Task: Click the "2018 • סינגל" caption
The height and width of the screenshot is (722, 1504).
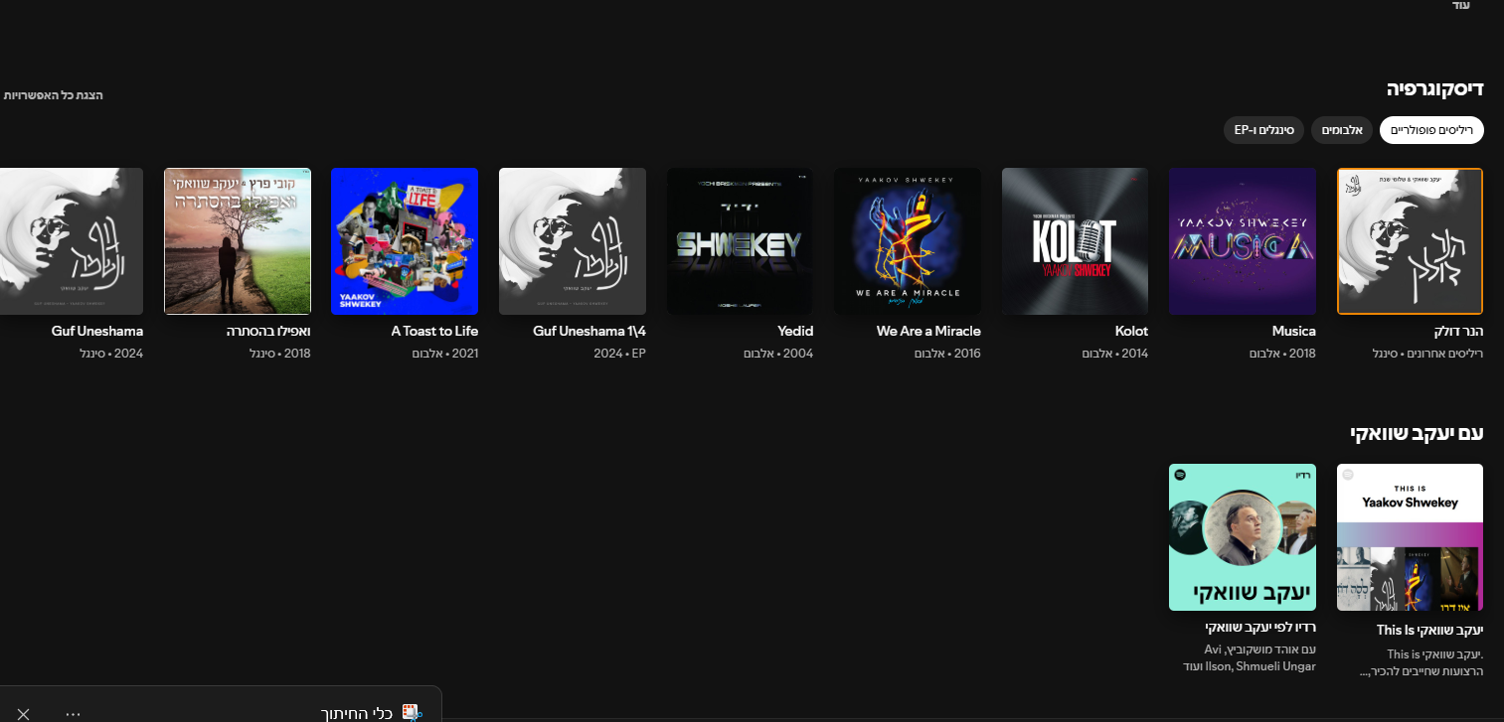Action: (x=280, y=355)
